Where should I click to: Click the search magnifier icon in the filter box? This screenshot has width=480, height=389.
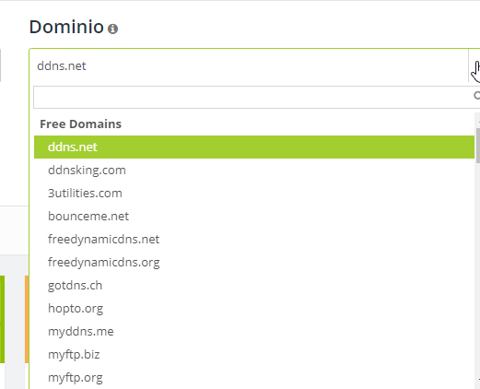(x=477, y=96)
